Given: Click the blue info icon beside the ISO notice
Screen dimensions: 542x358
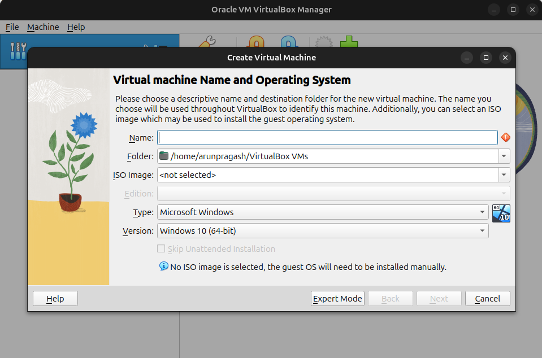Looking at the screenshot, I should click(x=163, y=266).
